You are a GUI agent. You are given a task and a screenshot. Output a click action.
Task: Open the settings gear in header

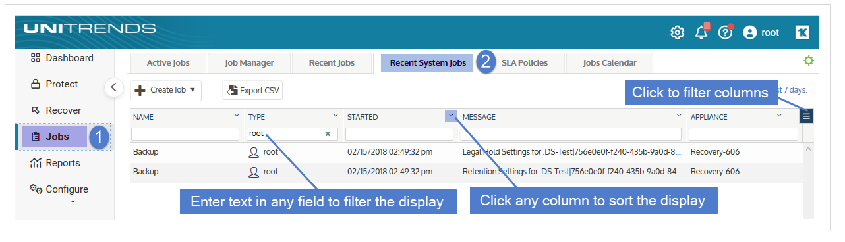tap(677, 32)
